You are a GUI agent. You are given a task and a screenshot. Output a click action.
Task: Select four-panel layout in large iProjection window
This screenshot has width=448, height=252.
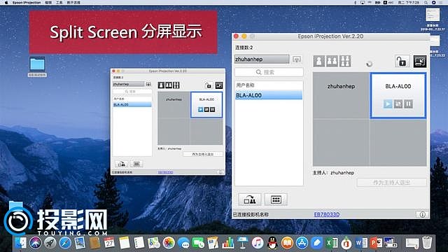click(x=345, y=61)
